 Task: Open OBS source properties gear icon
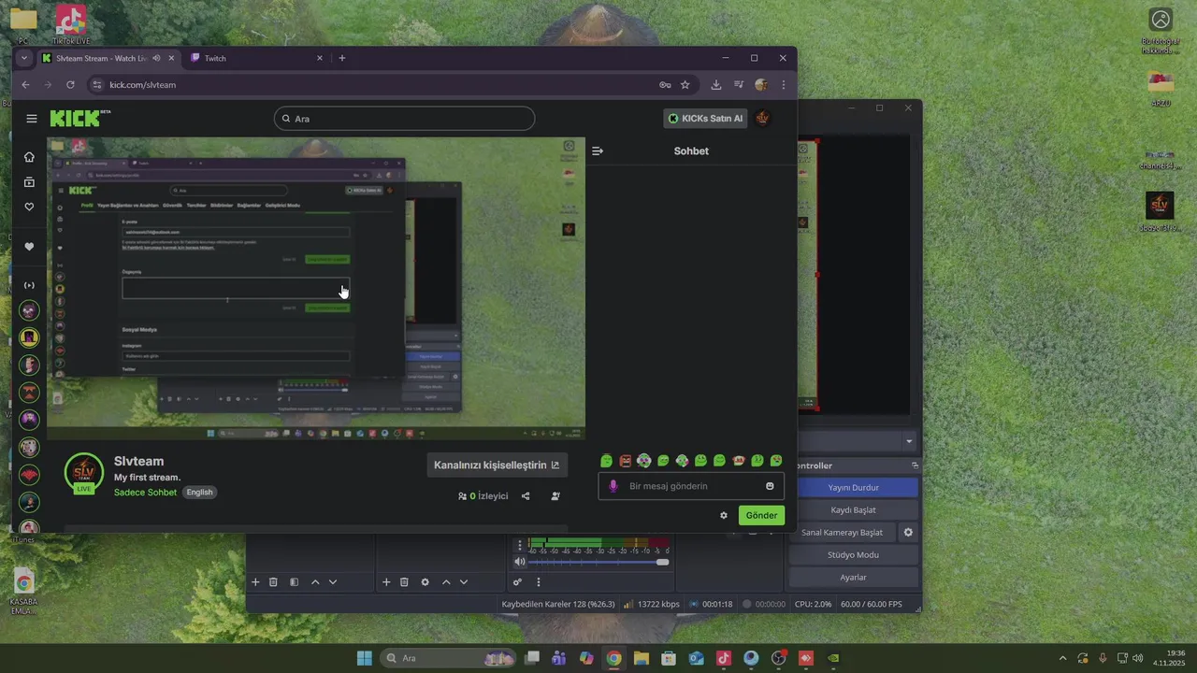(425, 582)
